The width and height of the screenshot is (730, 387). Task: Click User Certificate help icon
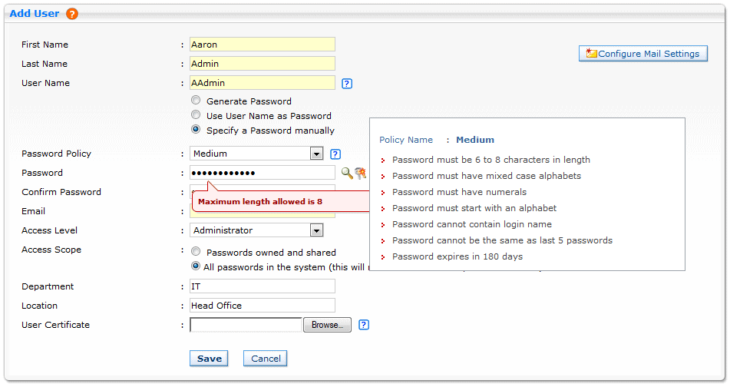[364, 325]
